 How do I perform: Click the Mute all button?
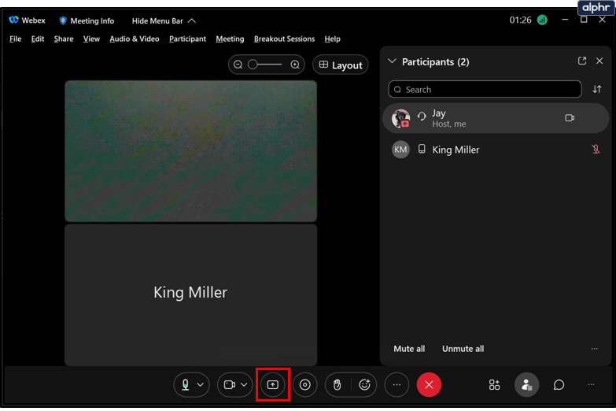[409, 349]
